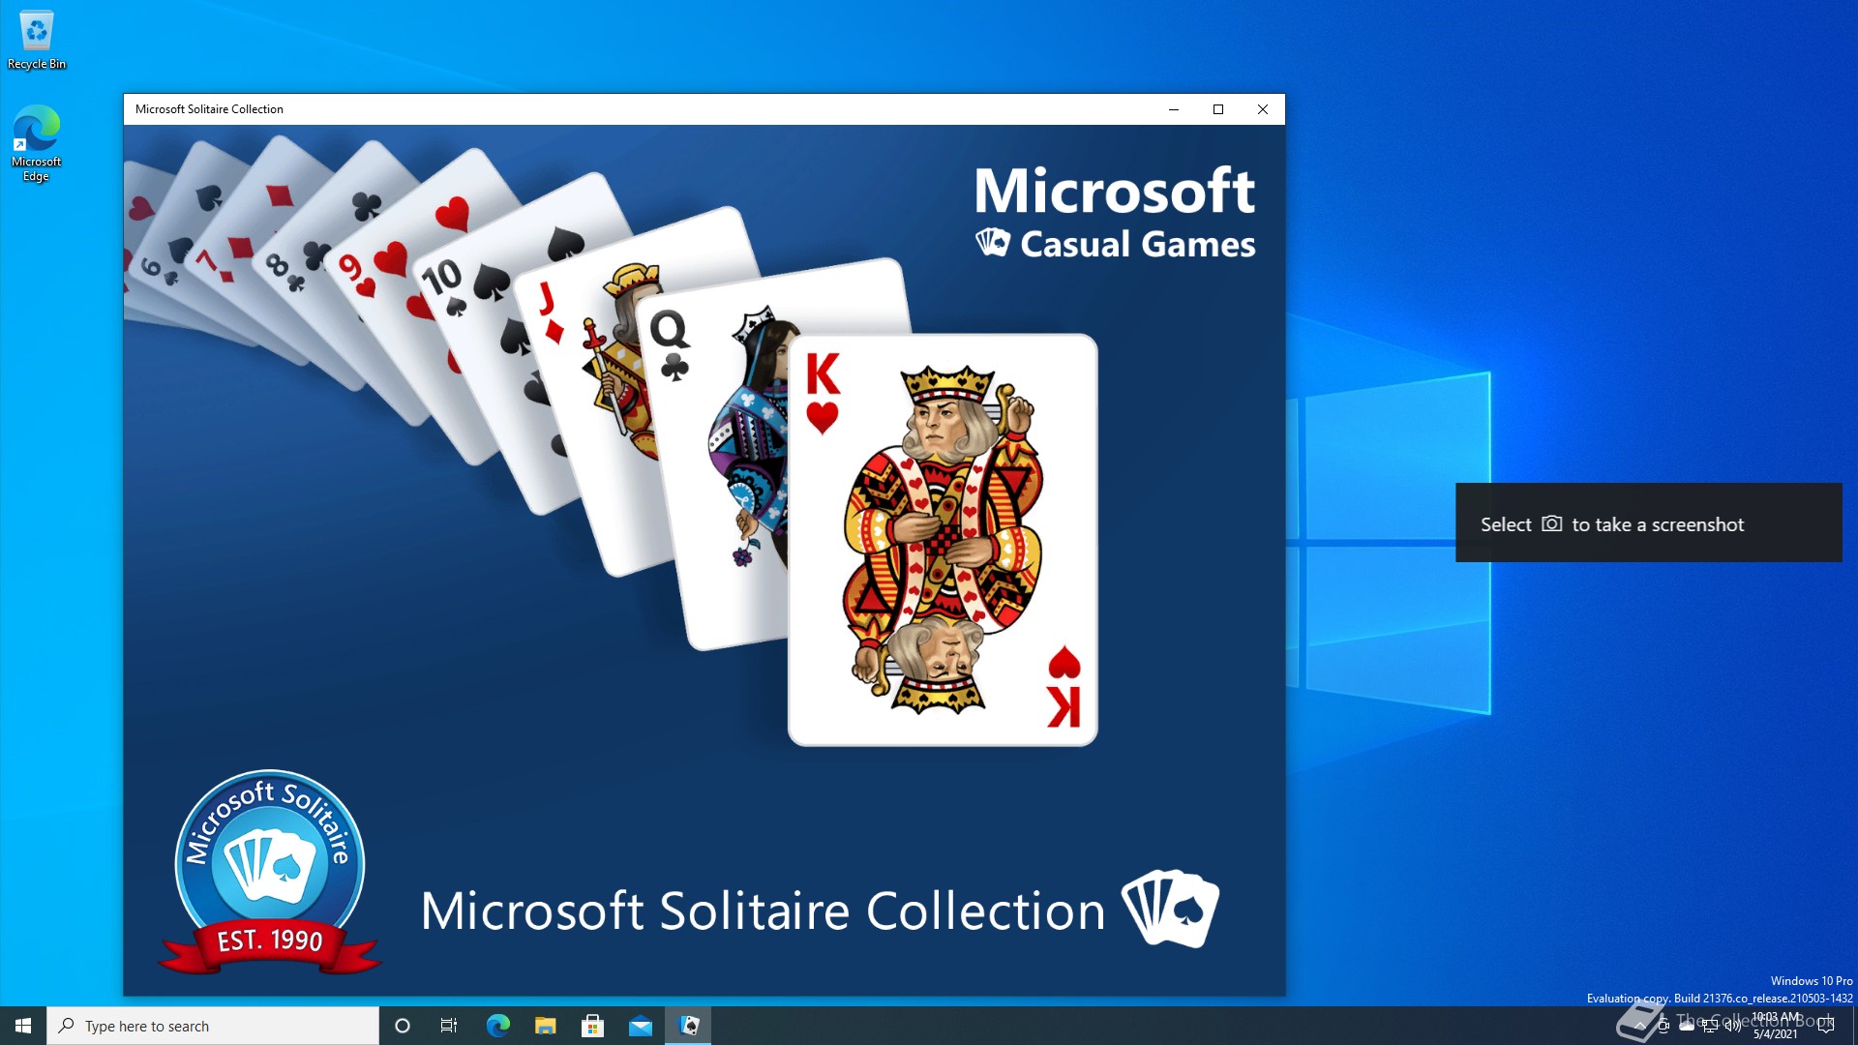Click the Meet Now tray icon
The width and height of the screenshot is (1858, 1045).
(x=1663, y=1026)
